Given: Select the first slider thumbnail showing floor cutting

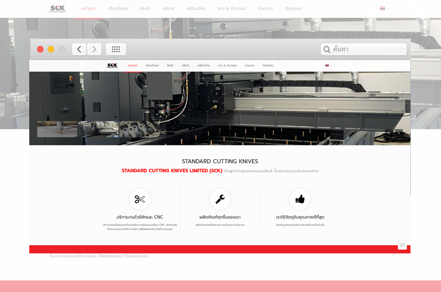Looking at the screenshot, I should (57, 129).
